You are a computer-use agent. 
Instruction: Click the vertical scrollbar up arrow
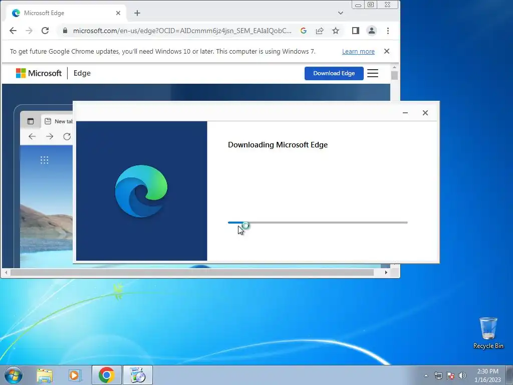(x=395, y=67)
